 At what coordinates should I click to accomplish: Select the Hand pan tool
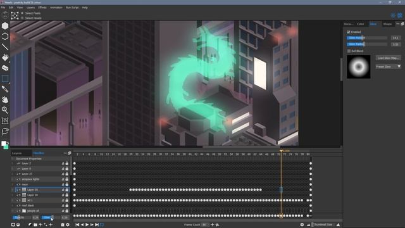coord(5,99)
